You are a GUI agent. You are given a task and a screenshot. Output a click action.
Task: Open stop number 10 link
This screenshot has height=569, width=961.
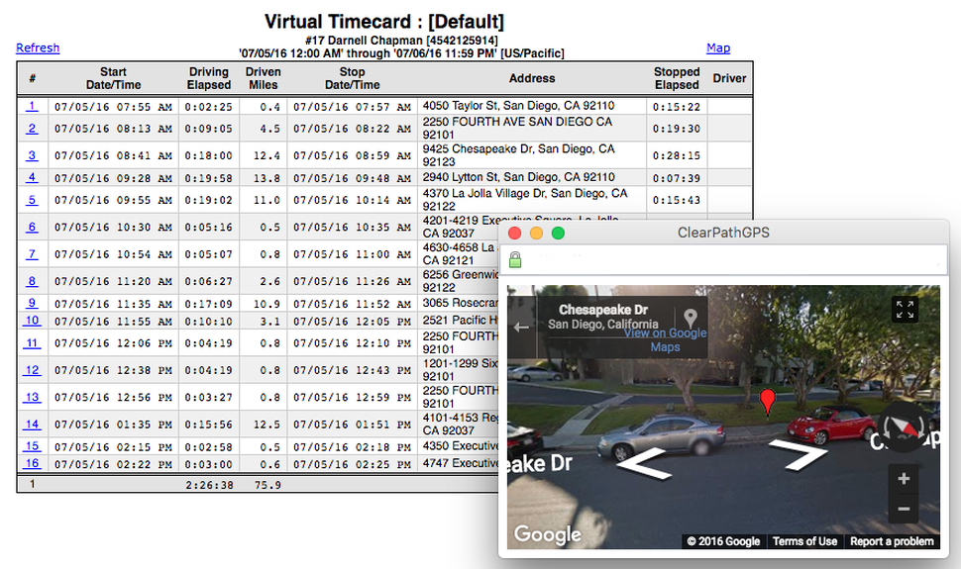(32, 321)
